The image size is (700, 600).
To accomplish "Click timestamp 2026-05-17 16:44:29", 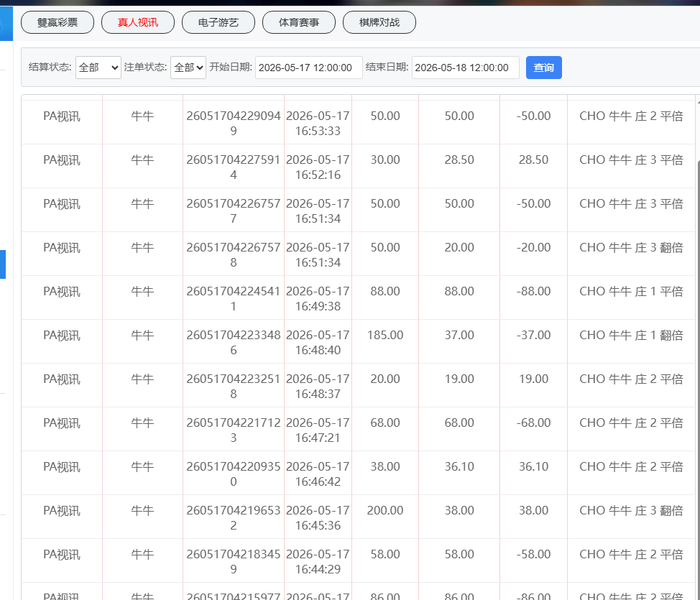I will click(318, 561).
